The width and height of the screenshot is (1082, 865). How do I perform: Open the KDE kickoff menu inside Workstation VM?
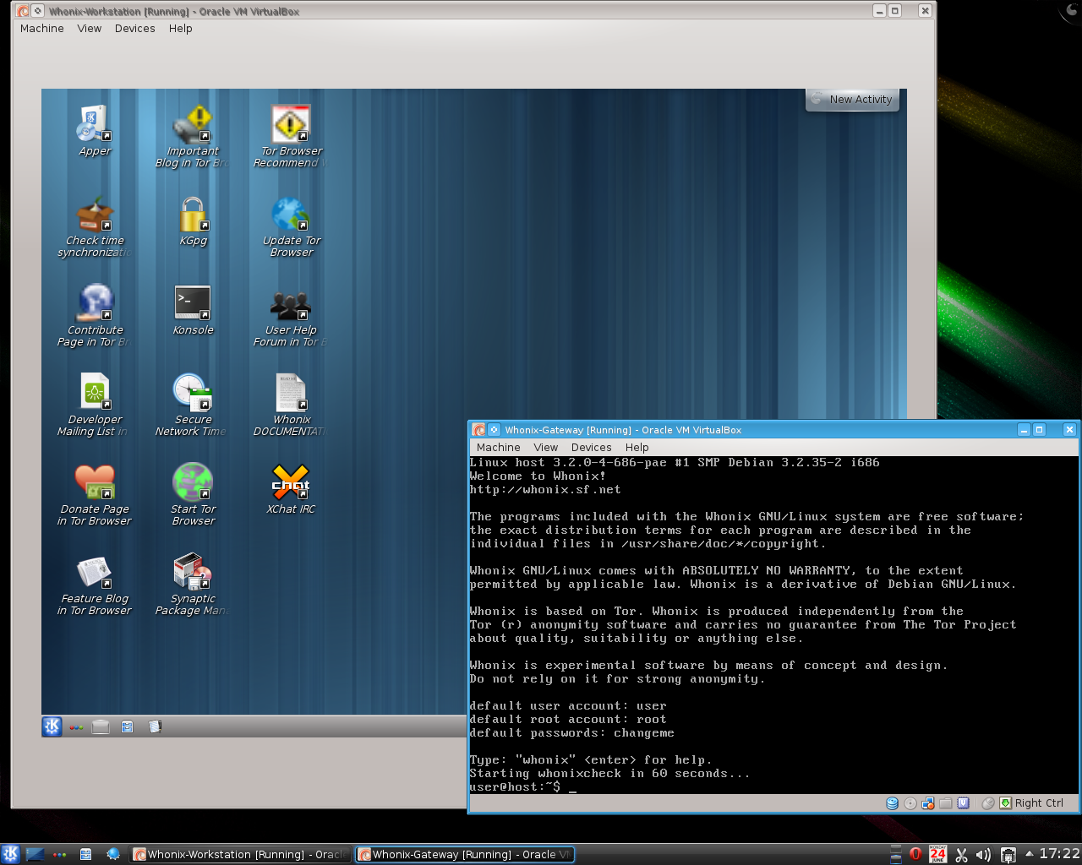coord(52,726)
